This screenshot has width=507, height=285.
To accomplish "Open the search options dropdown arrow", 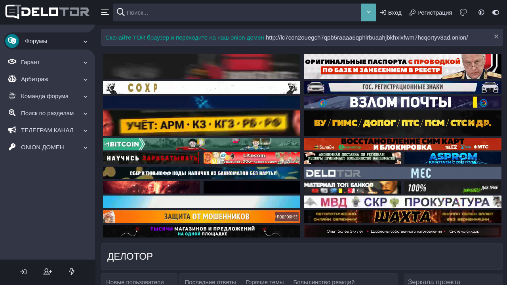I will [369, 12].
